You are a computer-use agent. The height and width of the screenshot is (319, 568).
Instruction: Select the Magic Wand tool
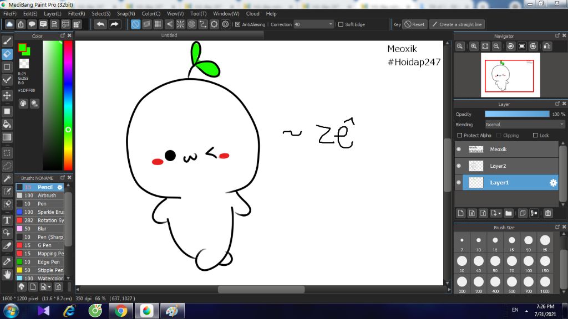tap(7, 179)
